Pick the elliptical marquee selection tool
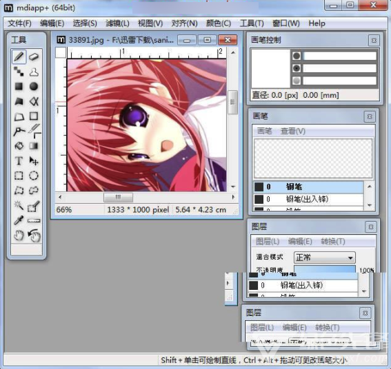Image resolution: width=391 pixels, height=369 pixels. tap(34, 176)
